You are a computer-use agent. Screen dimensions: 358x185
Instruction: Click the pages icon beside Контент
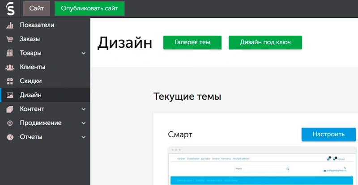(x=10, y=109)
